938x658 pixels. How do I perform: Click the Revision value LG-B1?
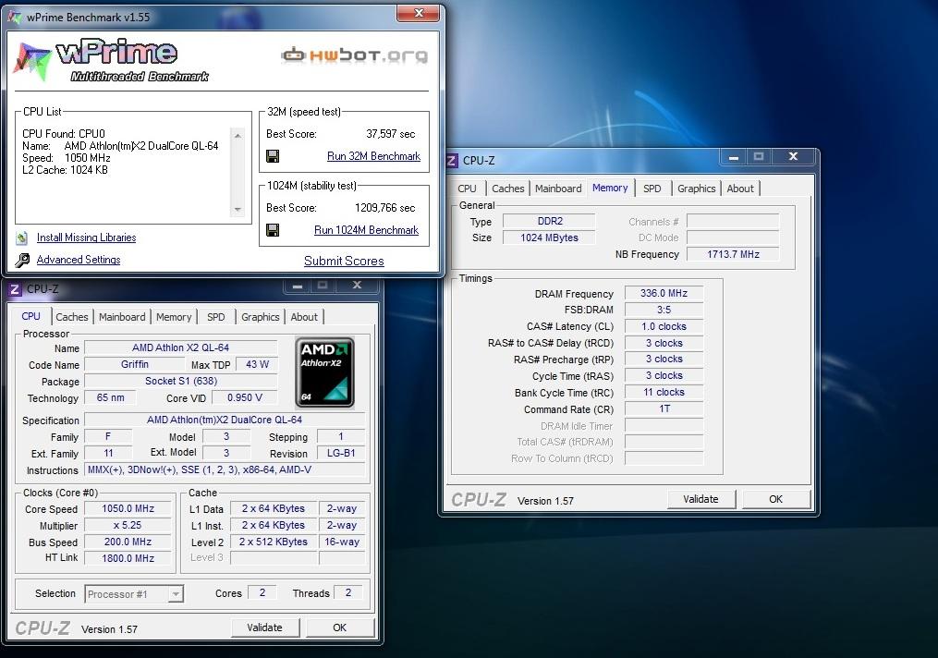point(341,454)
